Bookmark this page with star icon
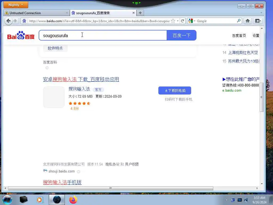The image size is (273, 205). click(173, 21)
